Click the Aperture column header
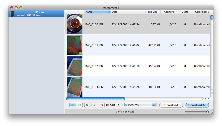Image resolution: width=222 pixels, height=126 pixels. point(169,12)
